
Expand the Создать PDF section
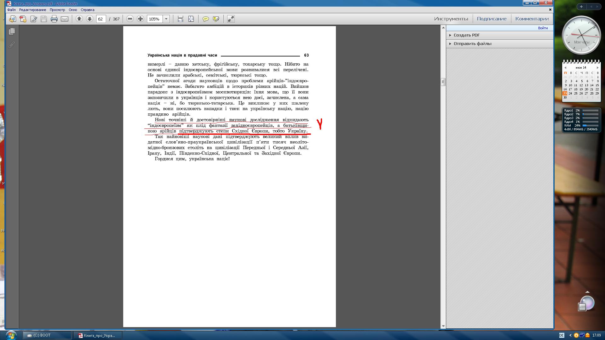click(x=466, y=35)
